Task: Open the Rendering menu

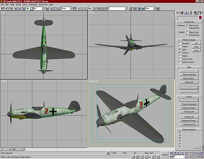Action: click(x=33, y=4)
